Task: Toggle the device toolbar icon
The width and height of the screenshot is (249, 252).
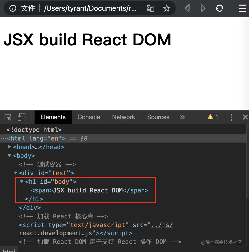Action: 22,117
